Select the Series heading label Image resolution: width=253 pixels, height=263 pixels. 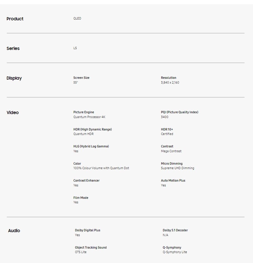[13, 48]
